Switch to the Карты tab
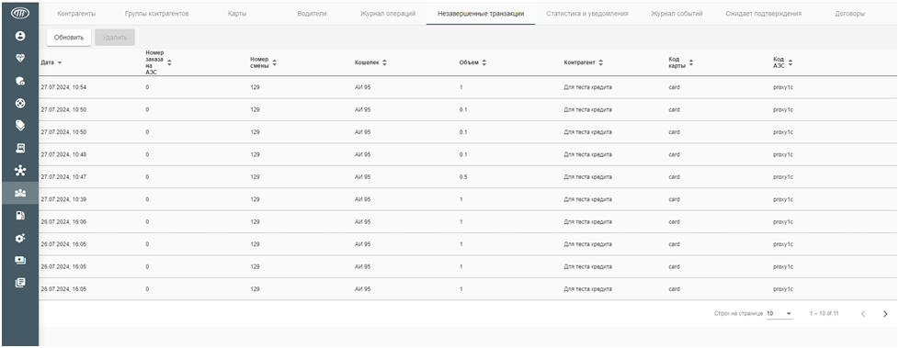Screen dimensions: 899x348 [237, 13]
